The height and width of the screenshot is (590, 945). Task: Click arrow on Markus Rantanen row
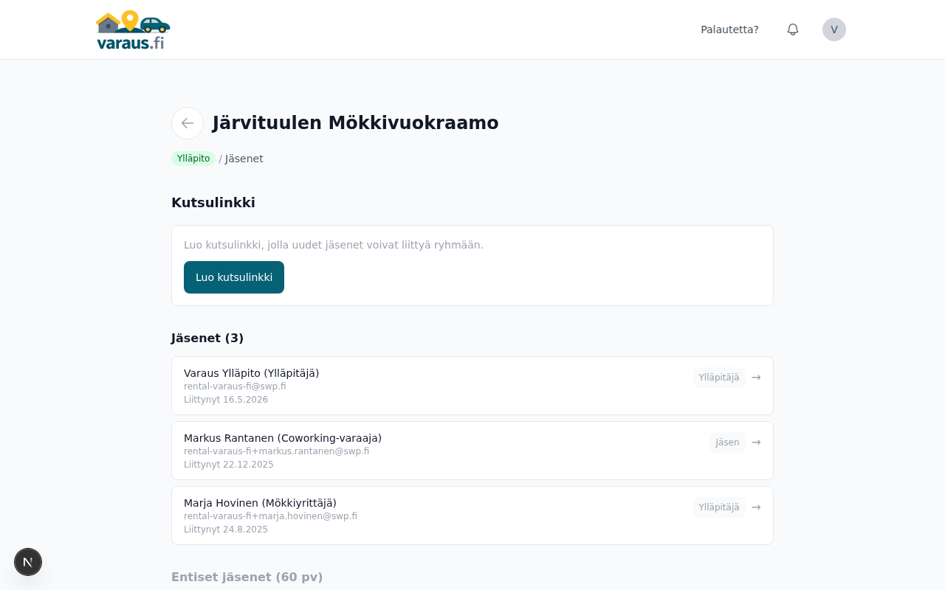pyautogui.click(x=756, y=442)
